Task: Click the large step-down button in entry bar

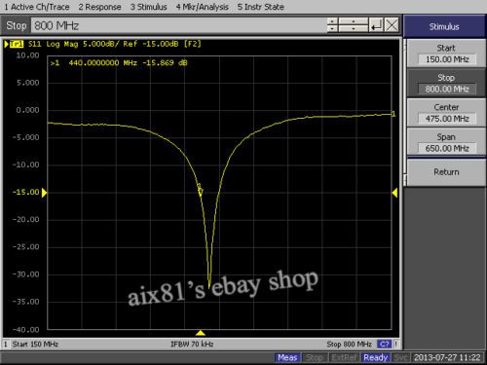Action: [x=354, y=29]
